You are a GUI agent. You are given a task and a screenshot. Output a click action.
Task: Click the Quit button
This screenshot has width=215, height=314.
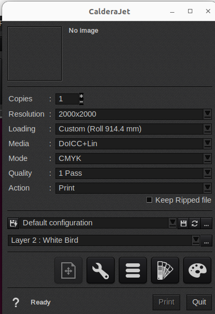pos(199,302)
